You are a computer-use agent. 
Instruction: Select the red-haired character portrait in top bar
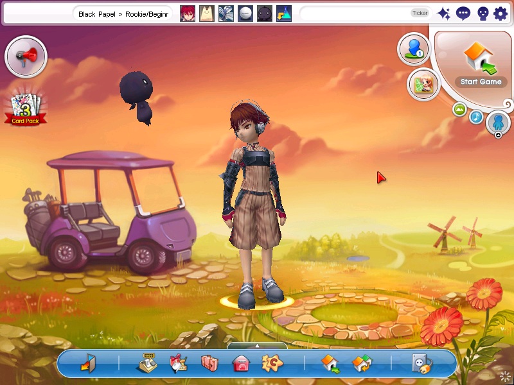188,13
